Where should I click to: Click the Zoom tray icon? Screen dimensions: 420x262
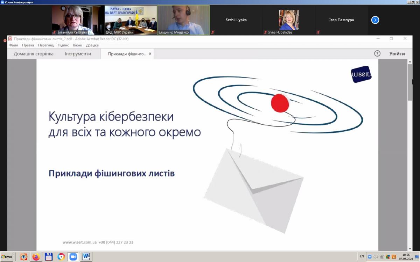pyautogui.click(x=370, y=257)
